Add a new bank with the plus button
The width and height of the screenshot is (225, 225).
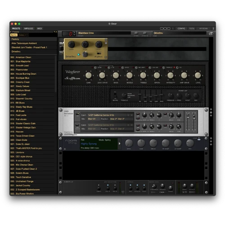coord(27,35)
